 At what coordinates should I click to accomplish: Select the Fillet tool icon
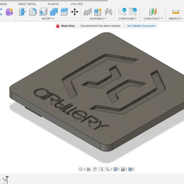click(x=33, y=12)
